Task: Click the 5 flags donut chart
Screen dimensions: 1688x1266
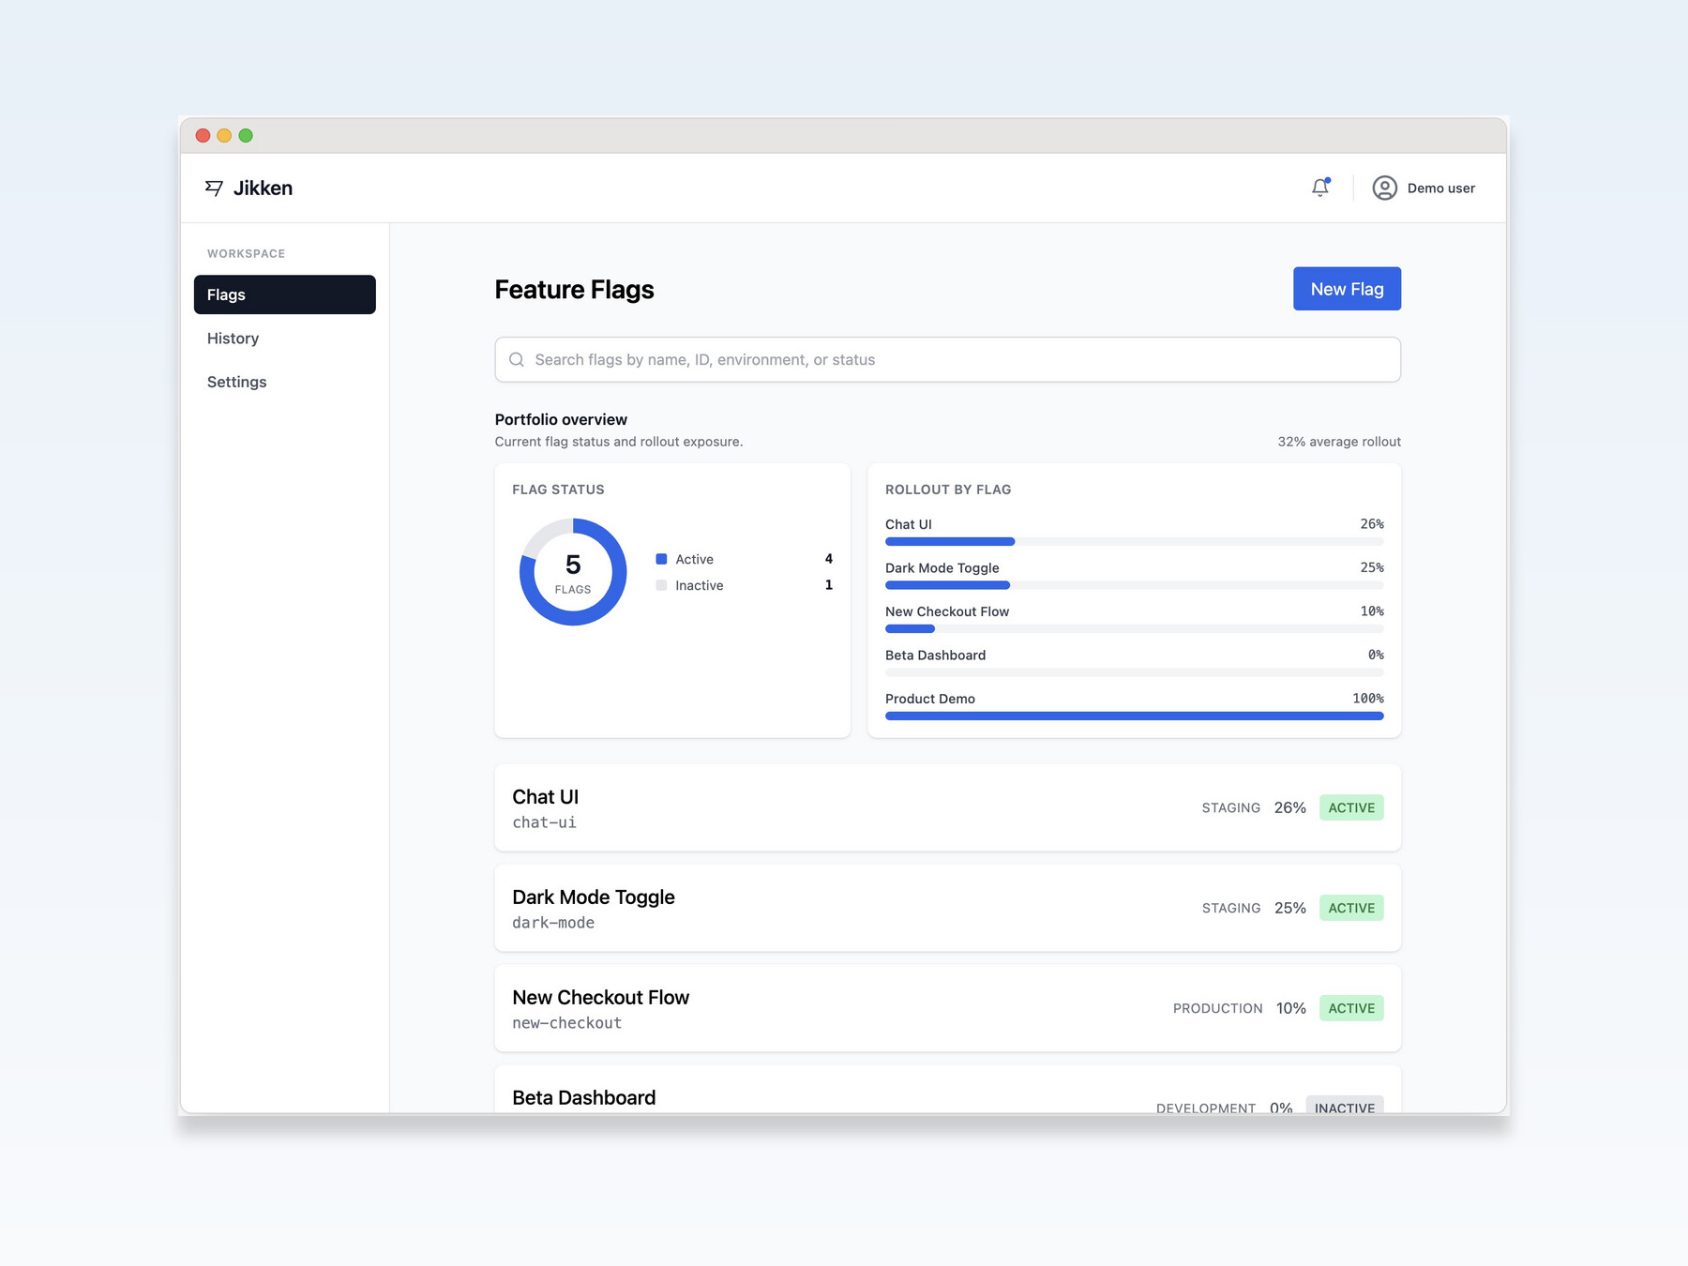Action: [573, 572]
